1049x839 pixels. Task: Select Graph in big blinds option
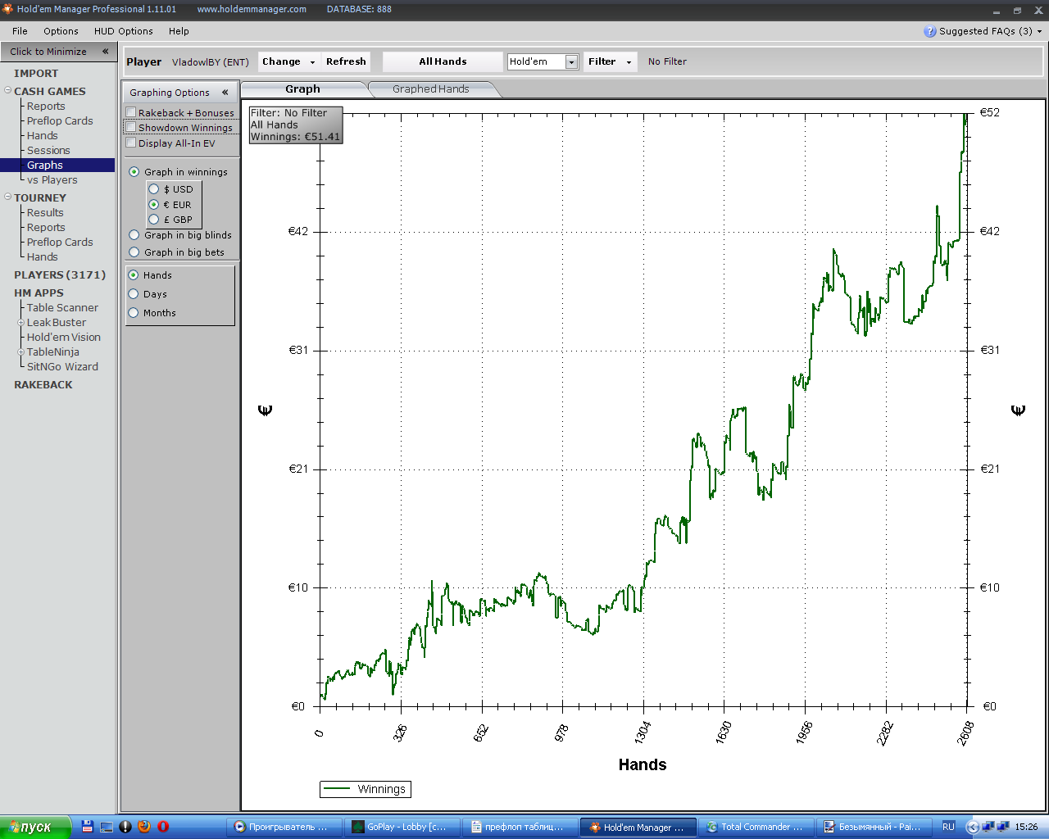pyautogui.click(x=134, y=235)
